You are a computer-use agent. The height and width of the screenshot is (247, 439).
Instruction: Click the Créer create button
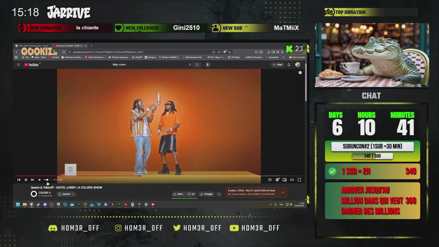(277, 64)
